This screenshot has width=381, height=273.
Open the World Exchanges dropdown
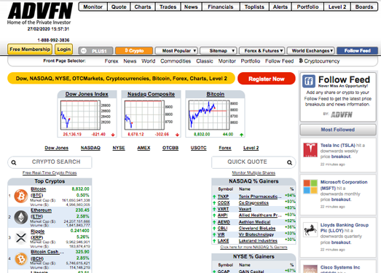[x=311, y=51]
